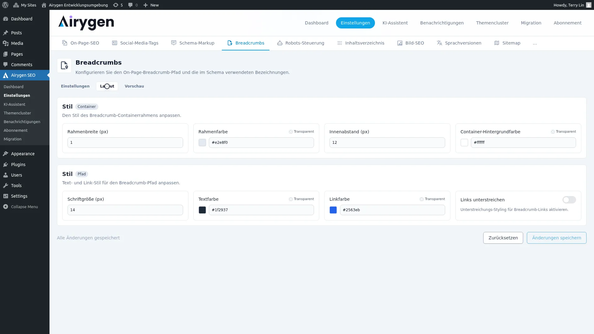This screenshot has height=334, width=594.
Task: Click the Airygen logo in the header
Action: click(86, 23)
